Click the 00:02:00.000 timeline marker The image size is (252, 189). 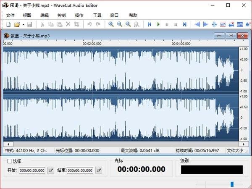92,44
